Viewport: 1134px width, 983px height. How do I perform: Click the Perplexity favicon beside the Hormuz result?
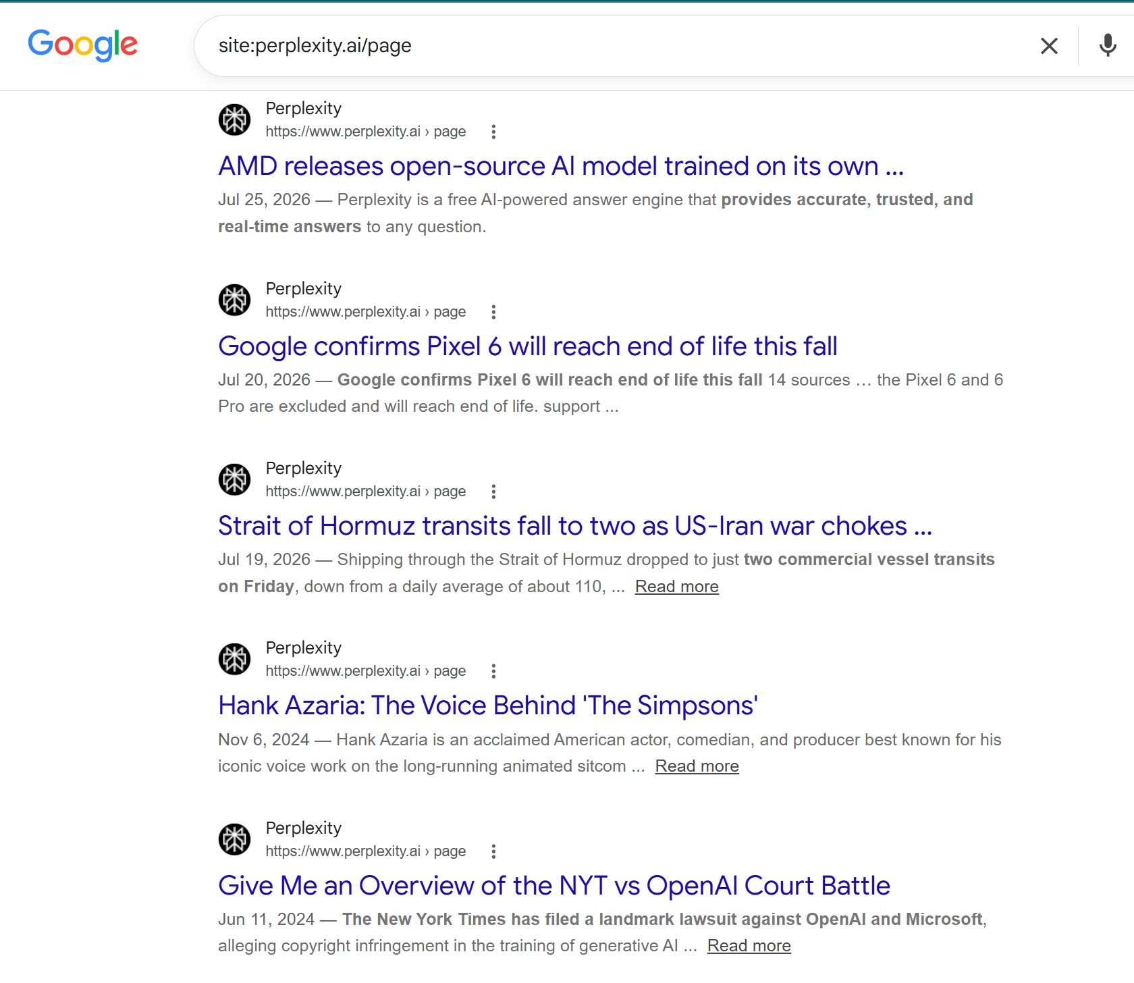pyautogui.click(x=235, y=479)
